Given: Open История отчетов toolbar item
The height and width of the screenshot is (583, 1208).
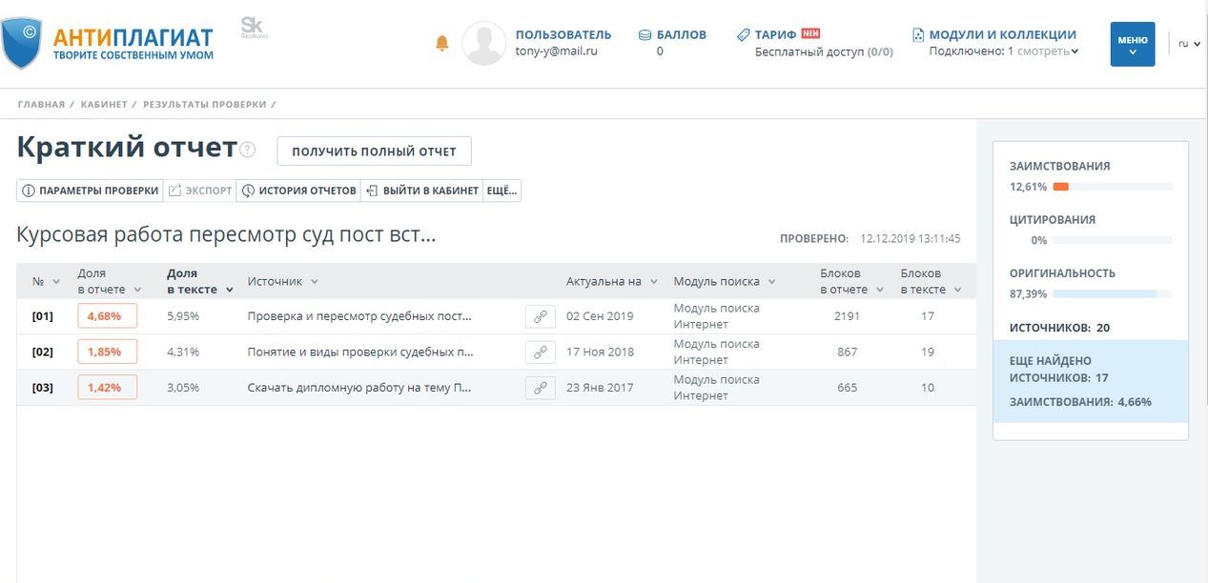Looking at the screenshot, I should (x=298, y=191).
